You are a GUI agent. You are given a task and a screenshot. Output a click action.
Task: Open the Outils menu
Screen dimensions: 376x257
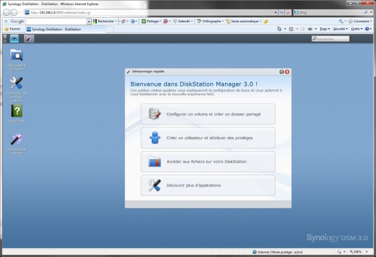357,29
